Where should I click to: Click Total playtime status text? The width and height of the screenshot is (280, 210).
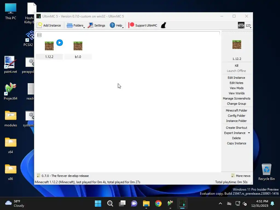click(231, 182)
